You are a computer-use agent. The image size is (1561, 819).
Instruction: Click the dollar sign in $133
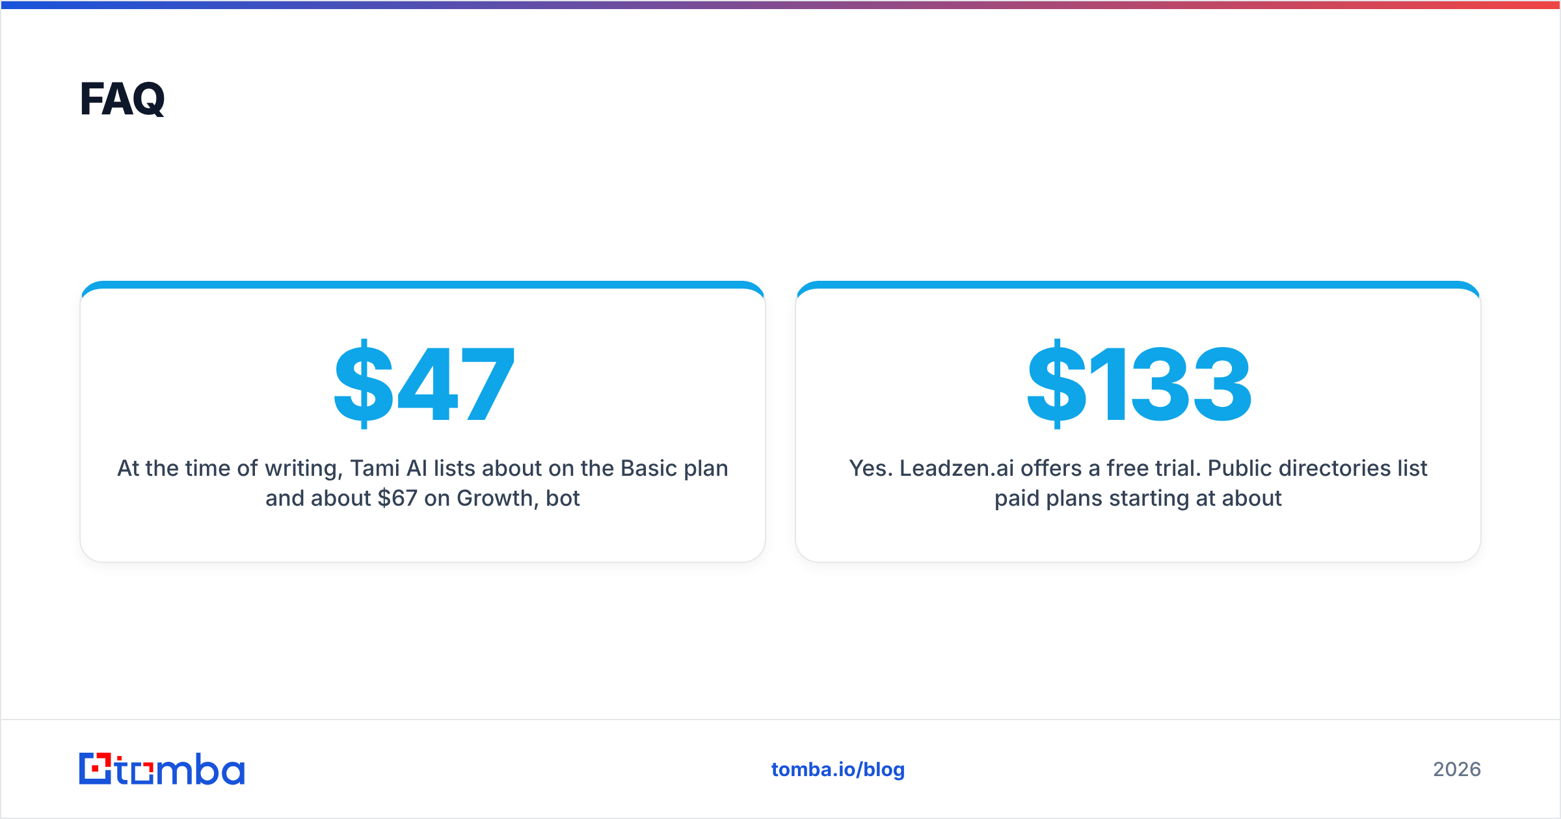click(1056, 383)
